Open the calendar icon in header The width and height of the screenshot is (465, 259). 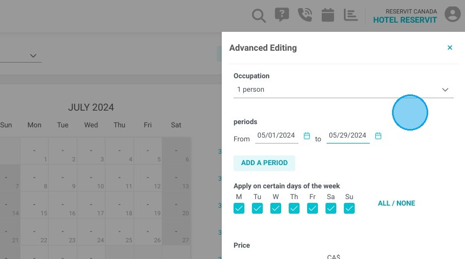328,15
